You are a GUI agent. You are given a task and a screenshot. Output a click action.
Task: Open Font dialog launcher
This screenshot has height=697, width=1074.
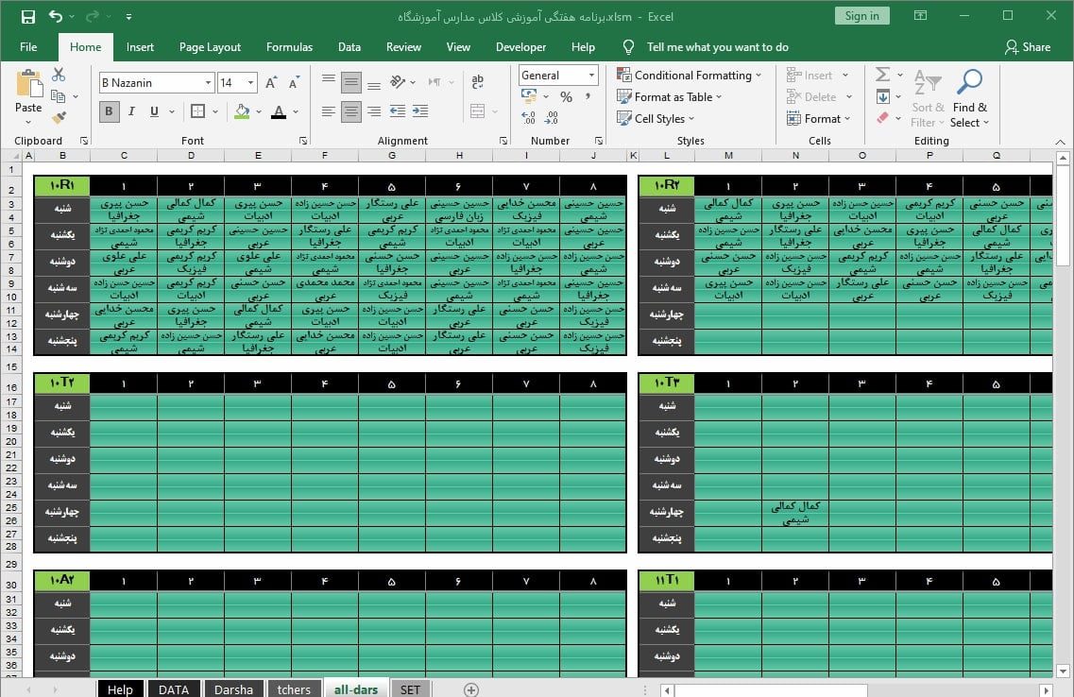click(303, 141)
